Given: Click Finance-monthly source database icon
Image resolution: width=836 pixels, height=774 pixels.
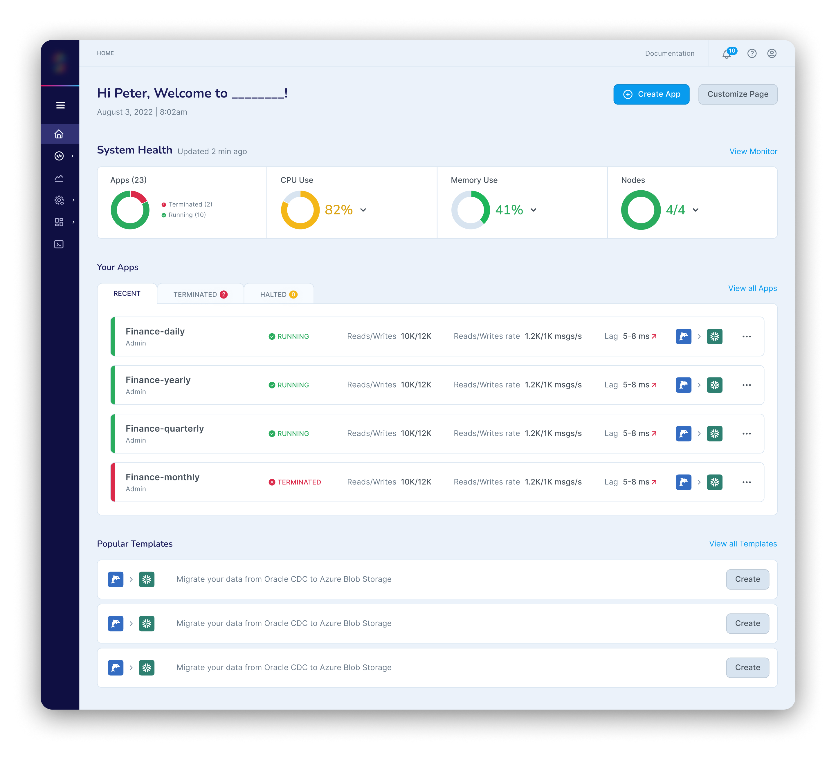Looking at the screenshot, I should [x=684, y=482].
